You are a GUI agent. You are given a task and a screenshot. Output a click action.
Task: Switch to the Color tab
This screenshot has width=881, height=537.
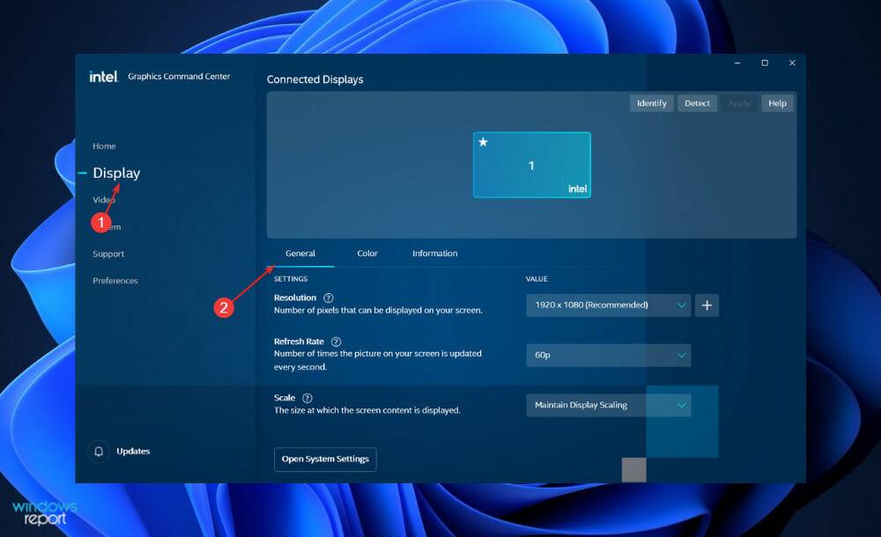[367, 254]
